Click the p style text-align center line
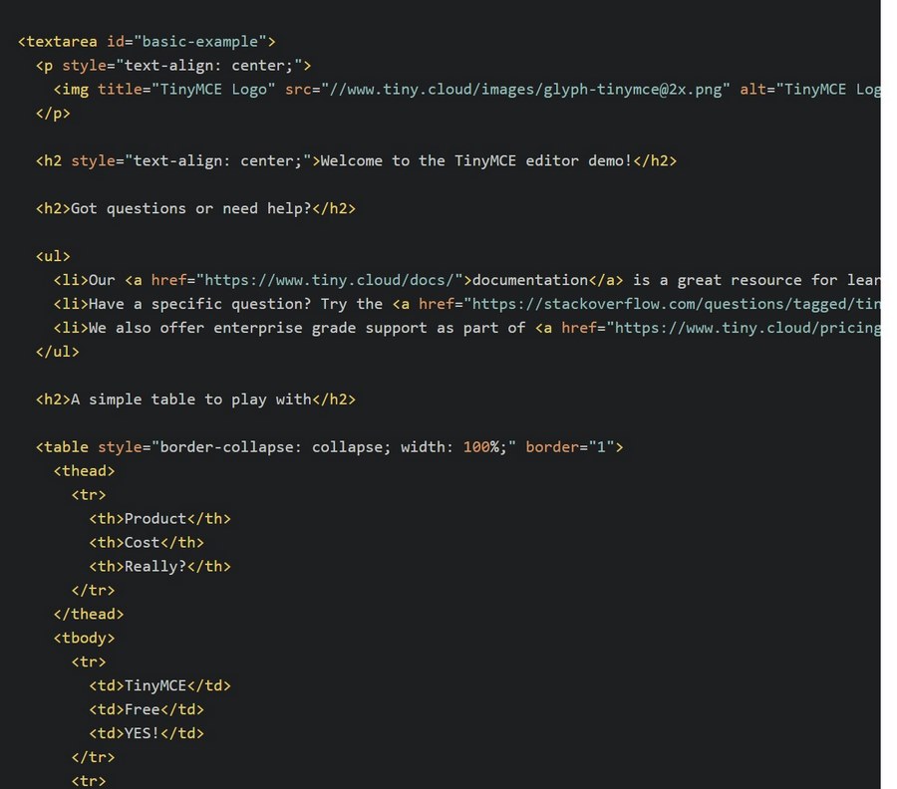 173,66
